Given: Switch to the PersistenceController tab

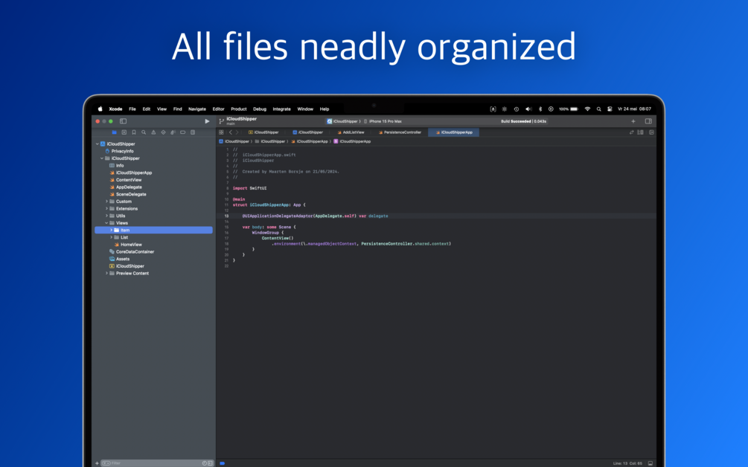Looking at the screenshot, I should tap(400, 132).
